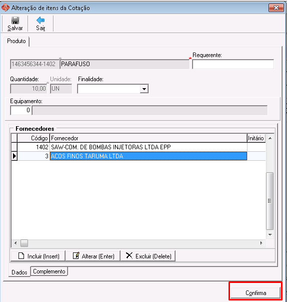Select ACOS FINOS TARUMA LTDA row

click(139, 156)
